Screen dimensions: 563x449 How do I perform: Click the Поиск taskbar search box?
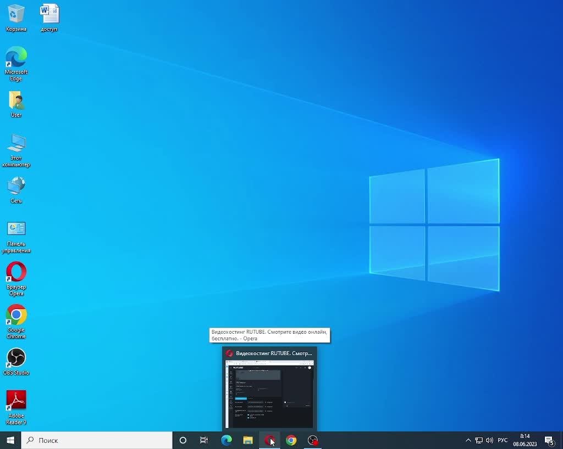pyautogui.click(x=97, y=440)
